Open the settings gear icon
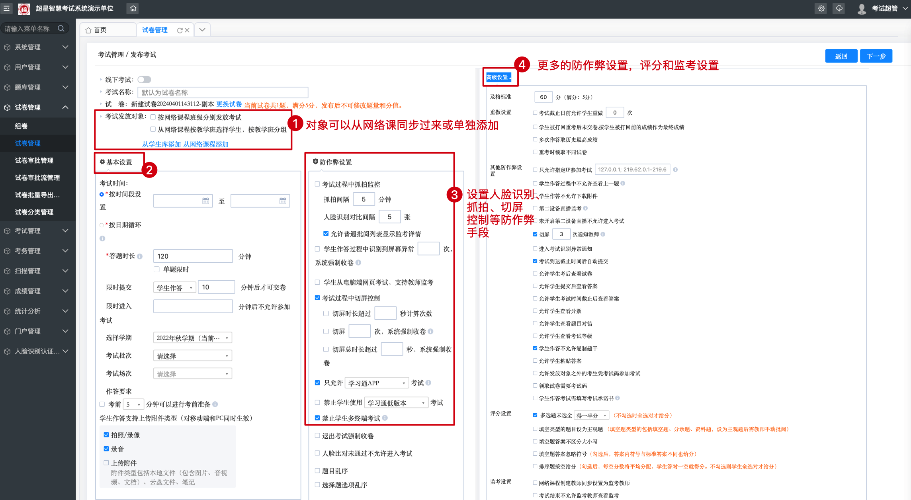This screenshot has height=500, width=911. [821, 8]
